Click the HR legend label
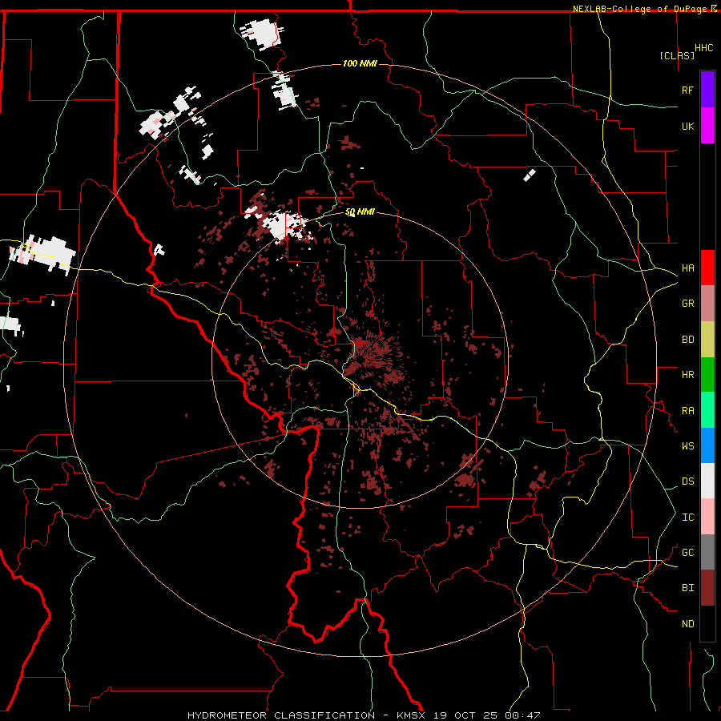Image resolution: width=721 pixels, height=721 pixels. (687, 375)
